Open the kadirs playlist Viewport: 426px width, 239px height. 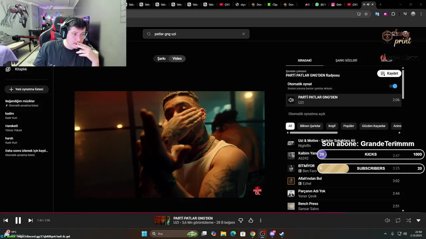(27, 116)
